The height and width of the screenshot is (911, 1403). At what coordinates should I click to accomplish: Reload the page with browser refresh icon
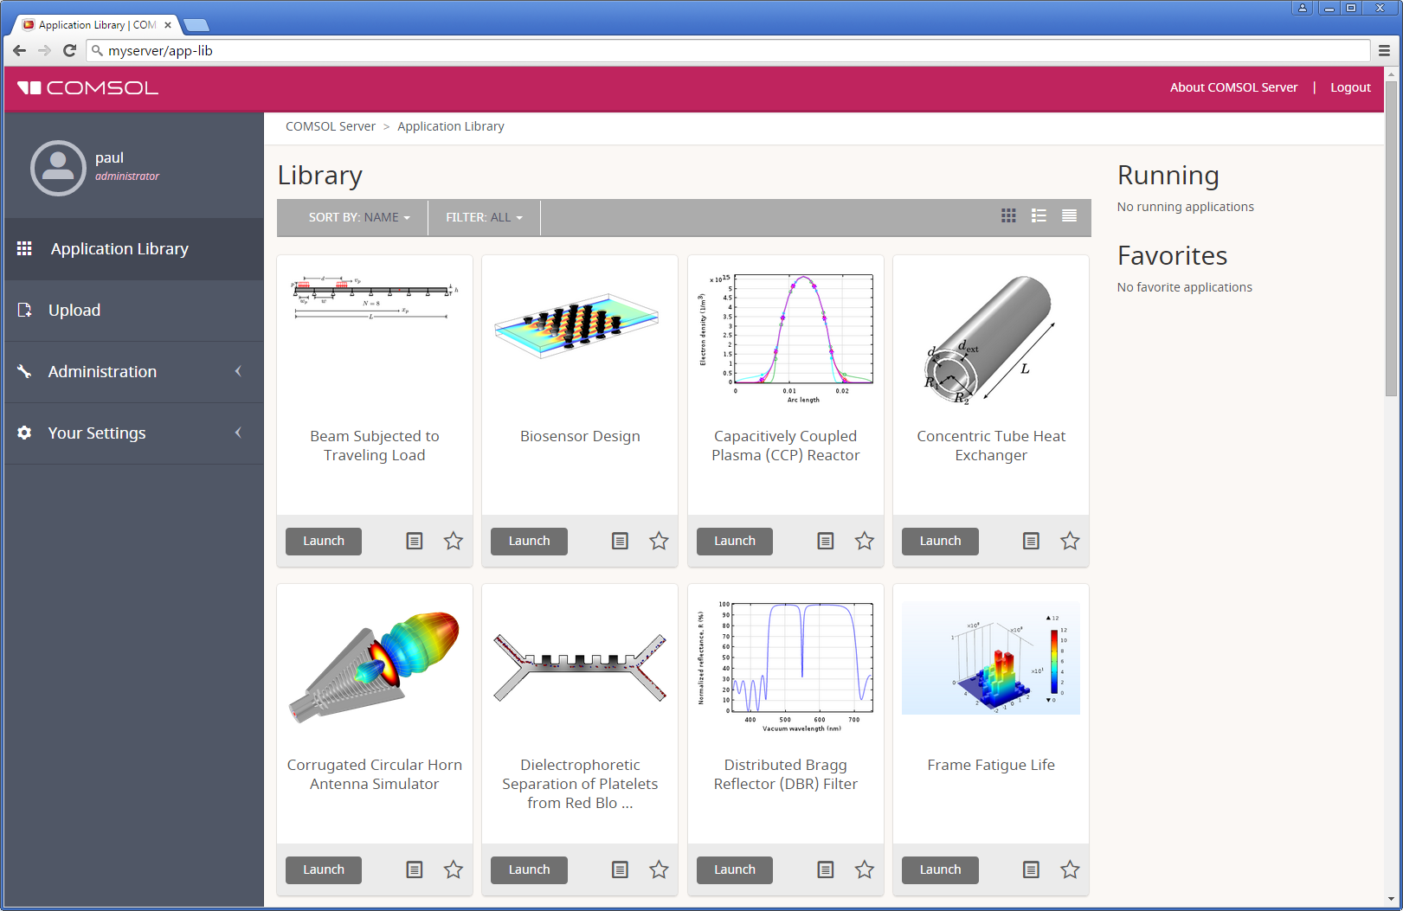click(70, 51)
